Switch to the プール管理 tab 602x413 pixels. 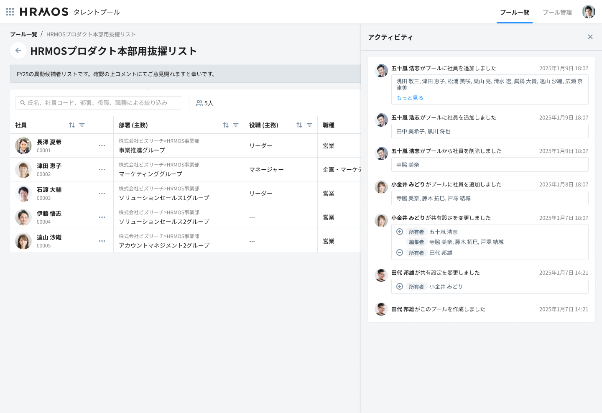point(557,13)
